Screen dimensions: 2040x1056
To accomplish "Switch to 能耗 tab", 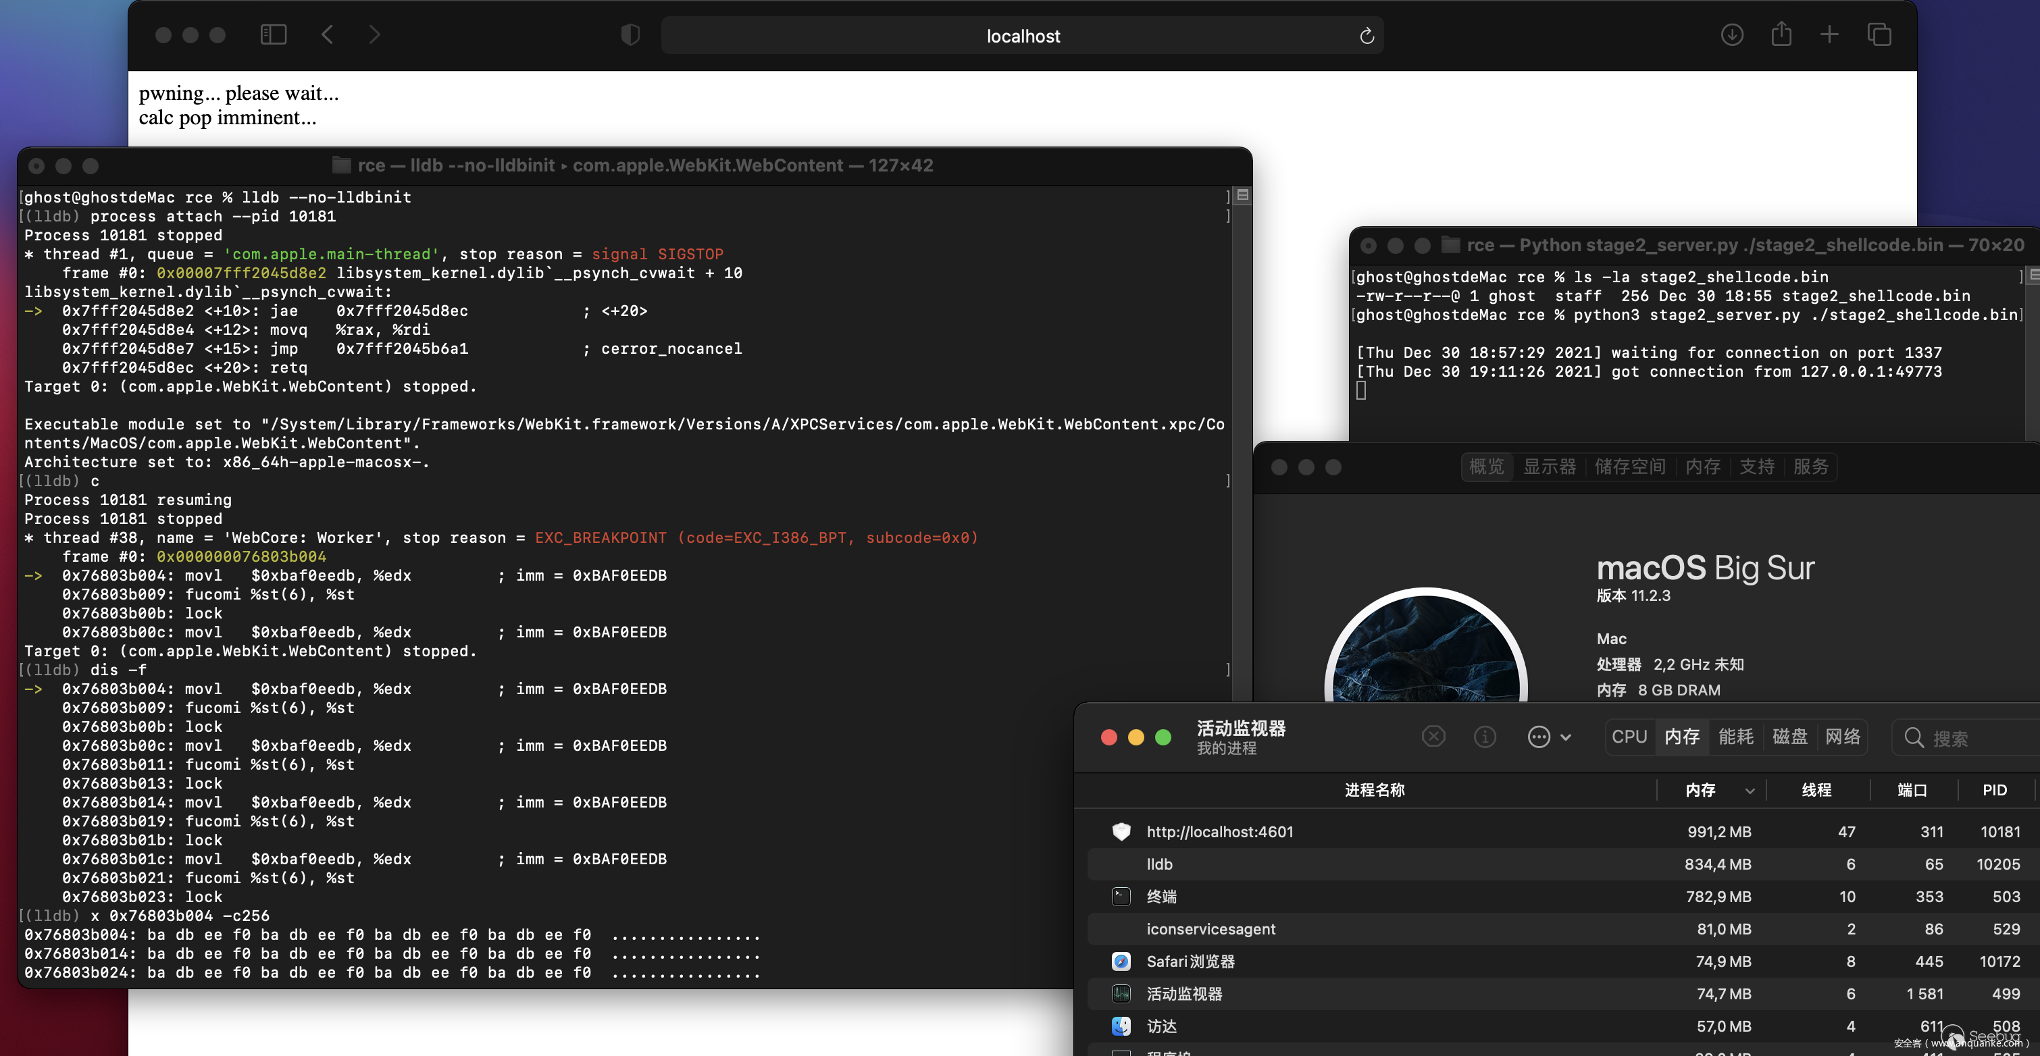I will pyautogui.click(x=1736, y=737).
